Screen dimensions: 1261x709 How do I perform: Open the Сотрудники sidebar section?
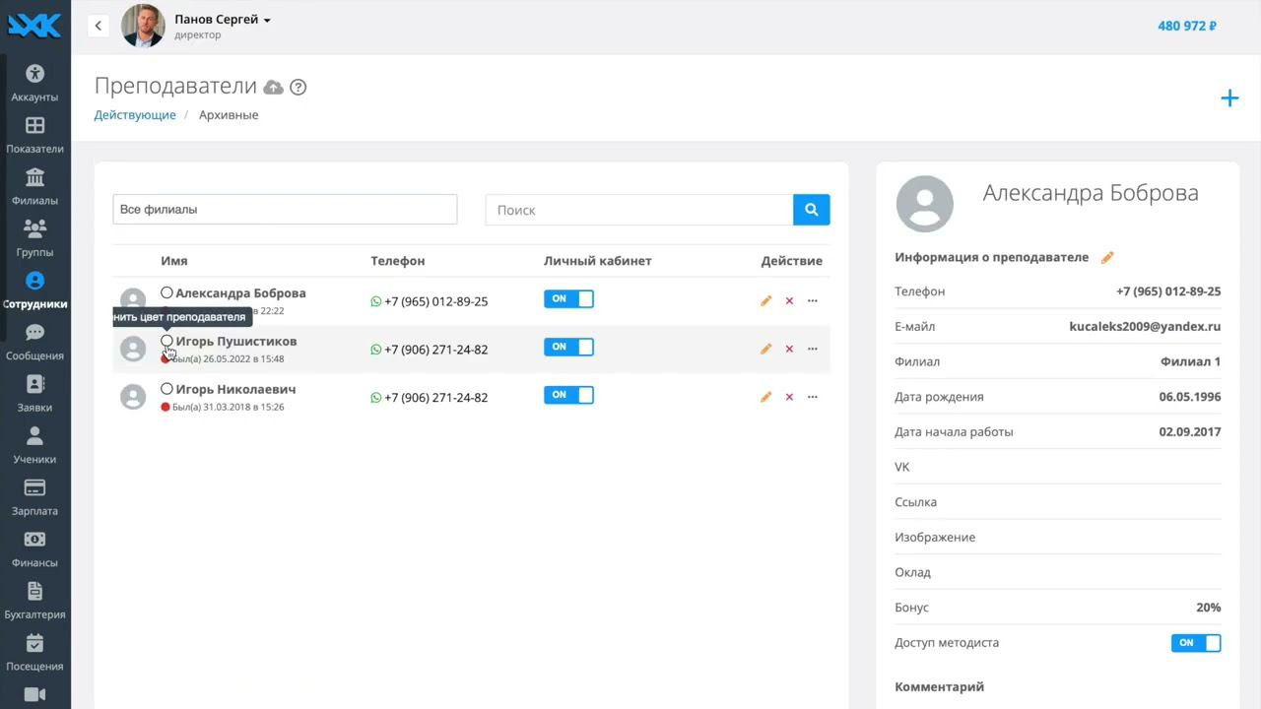pos(34,290)
